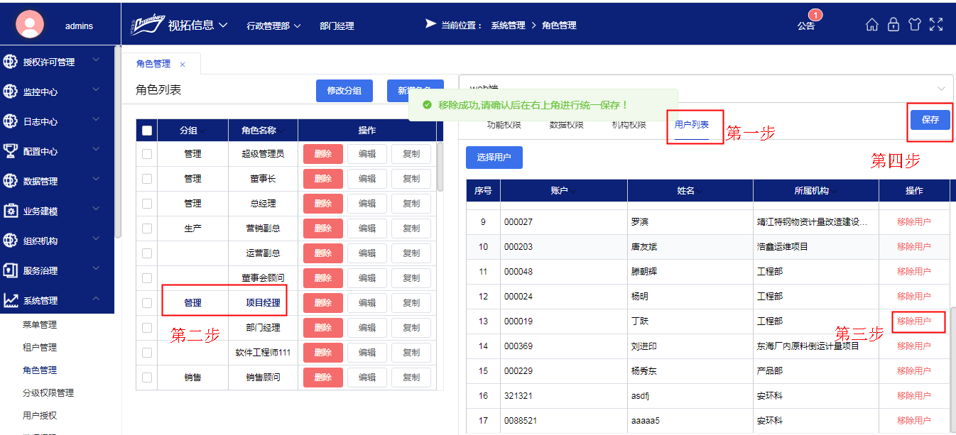Check the 部门经理 row checkbox
The height and width of the screenshot is (435, 956).
point(147,328)
